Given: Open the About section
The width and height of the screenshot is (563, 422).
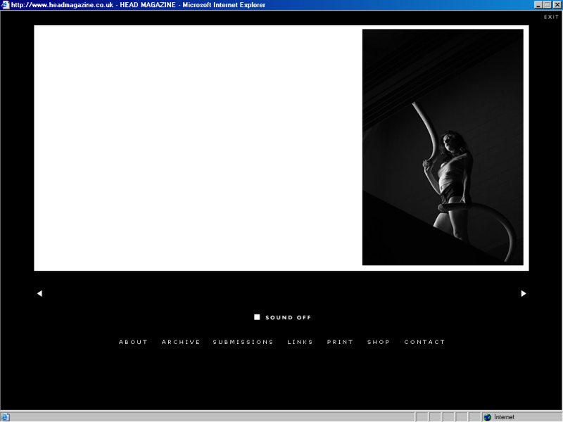Looking at the screenshot, I should tap(133, 342).
